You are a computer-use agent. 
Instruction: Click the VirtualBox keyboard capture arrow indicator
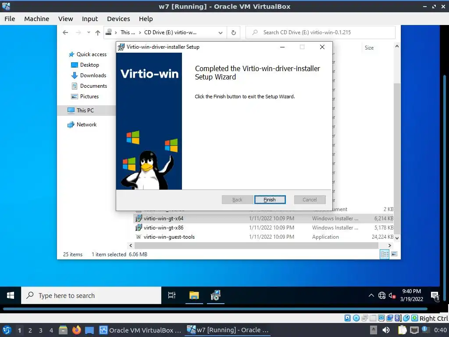(414, 318)
